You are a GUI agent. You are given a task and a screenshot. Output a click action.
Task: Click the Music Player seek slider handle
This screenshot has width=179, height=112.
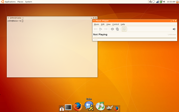[x=95, y=38]
